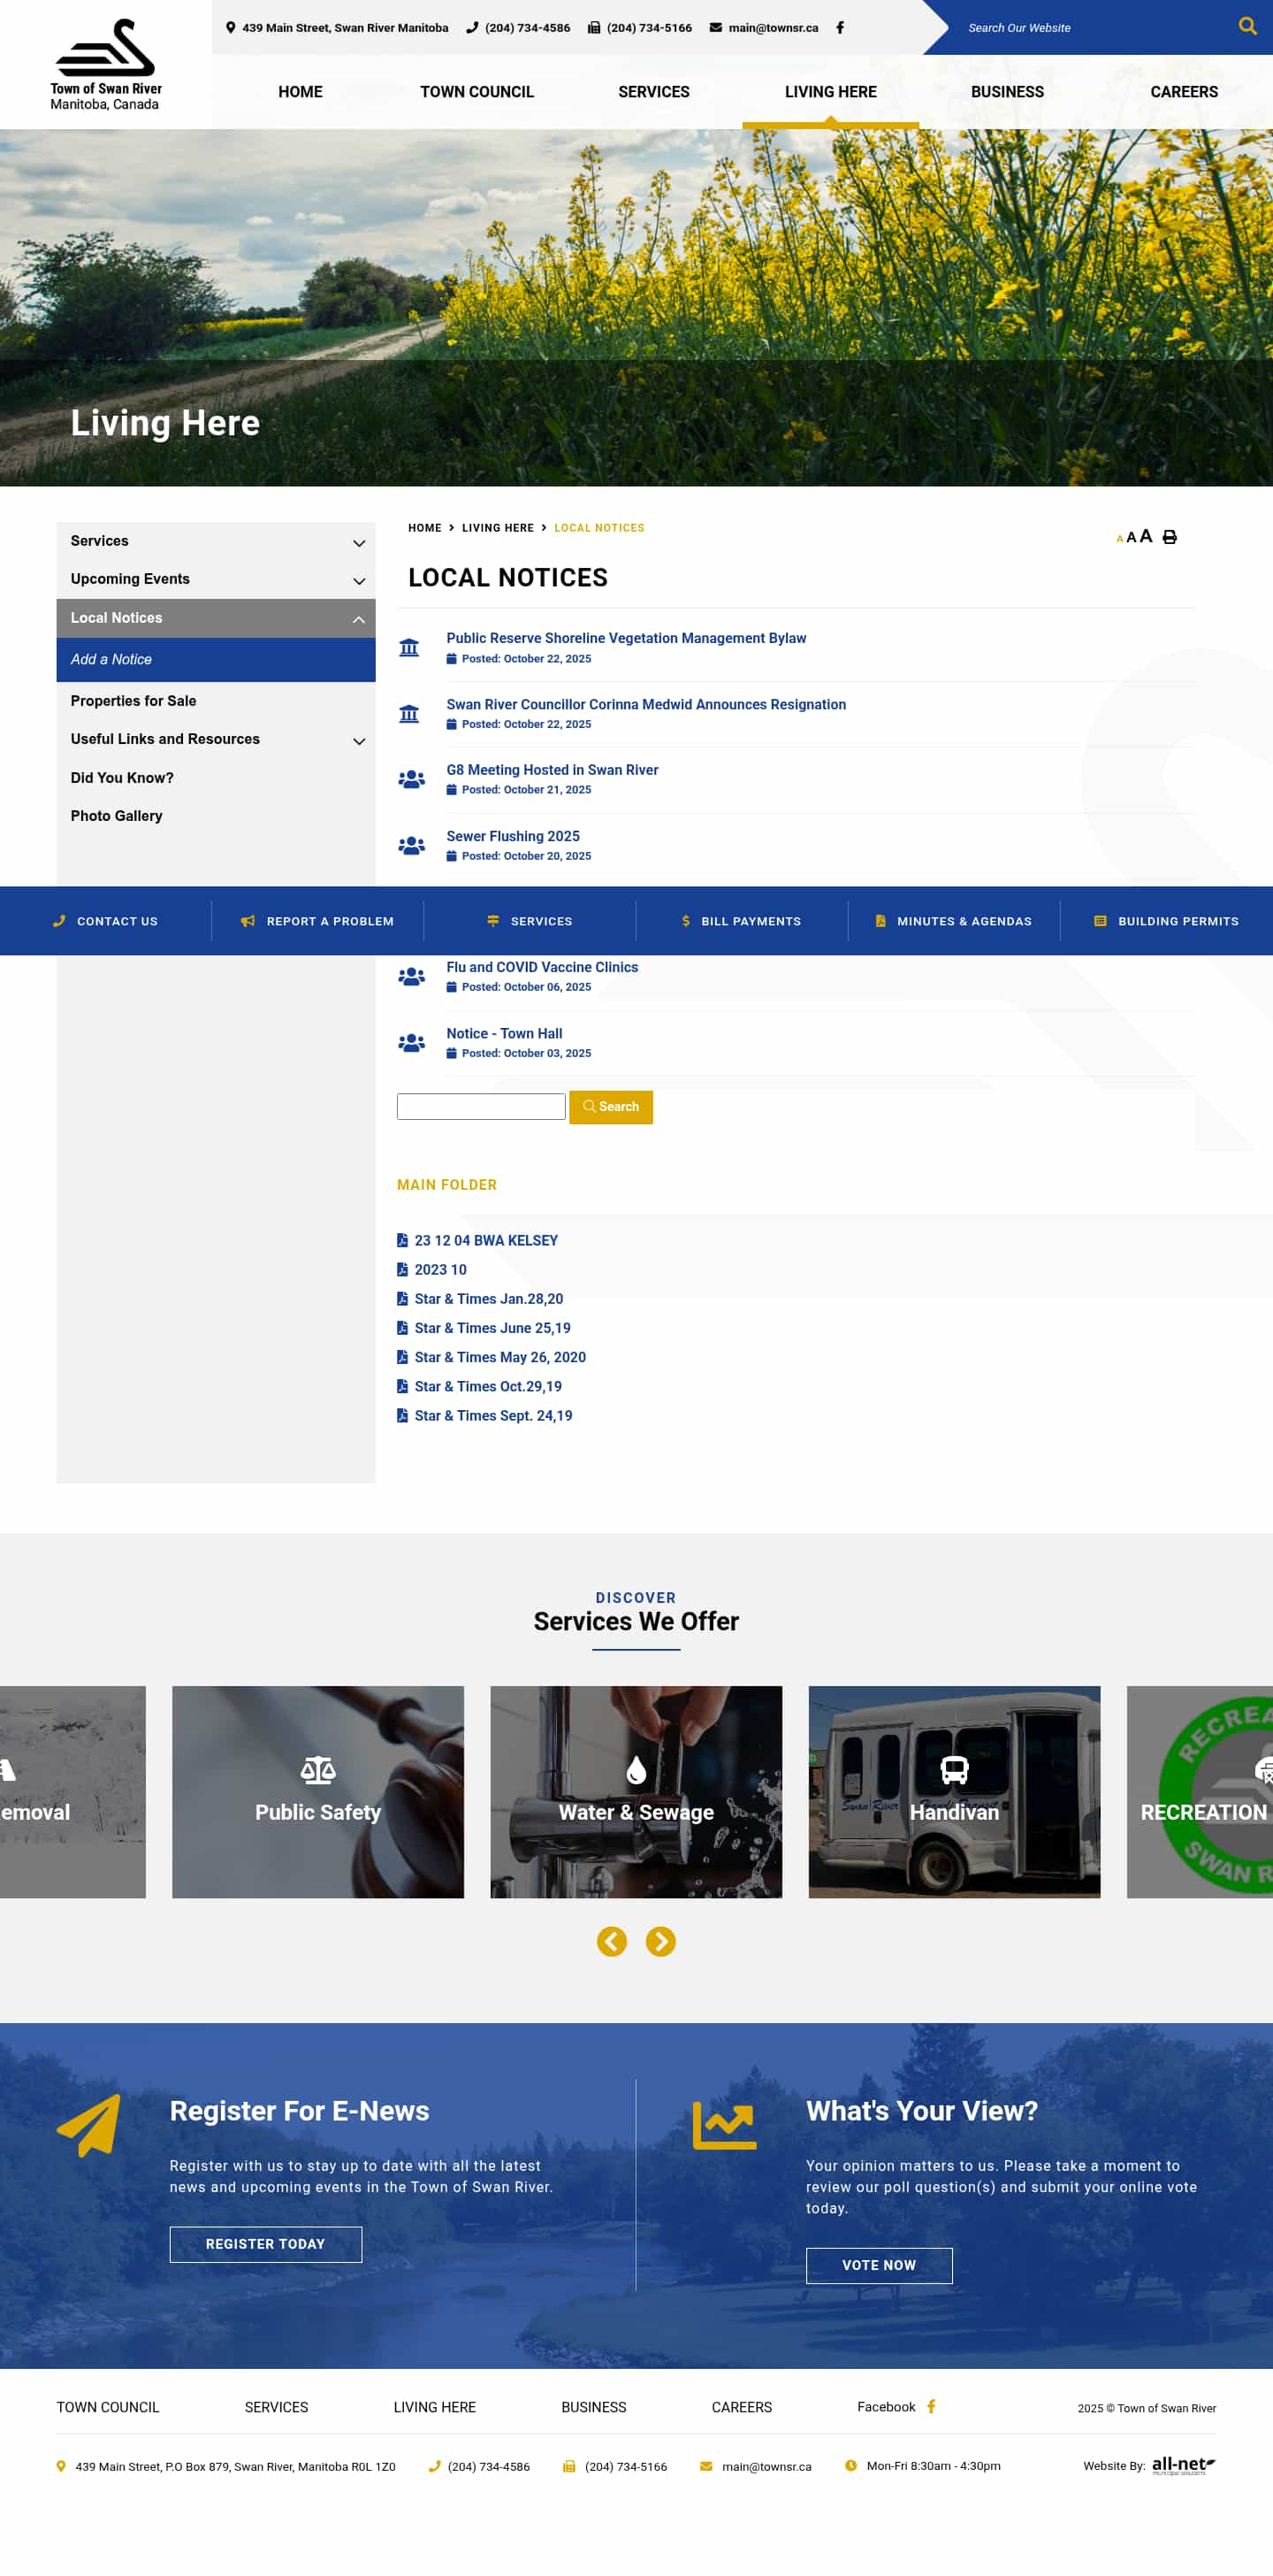Image resolution: width=1273 pixels, height=2576 pixels.
Task: Click the REGISTER TODAY button
Action: click(266, 2244)
